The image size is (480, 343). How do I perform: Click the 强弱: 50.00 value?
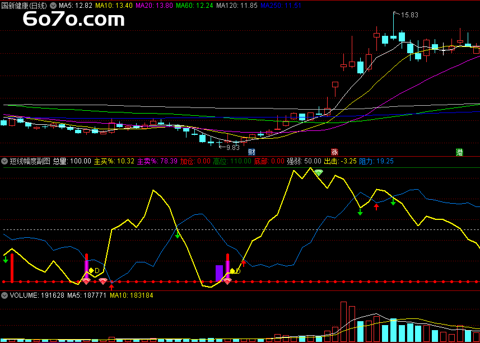coord(304,161)
